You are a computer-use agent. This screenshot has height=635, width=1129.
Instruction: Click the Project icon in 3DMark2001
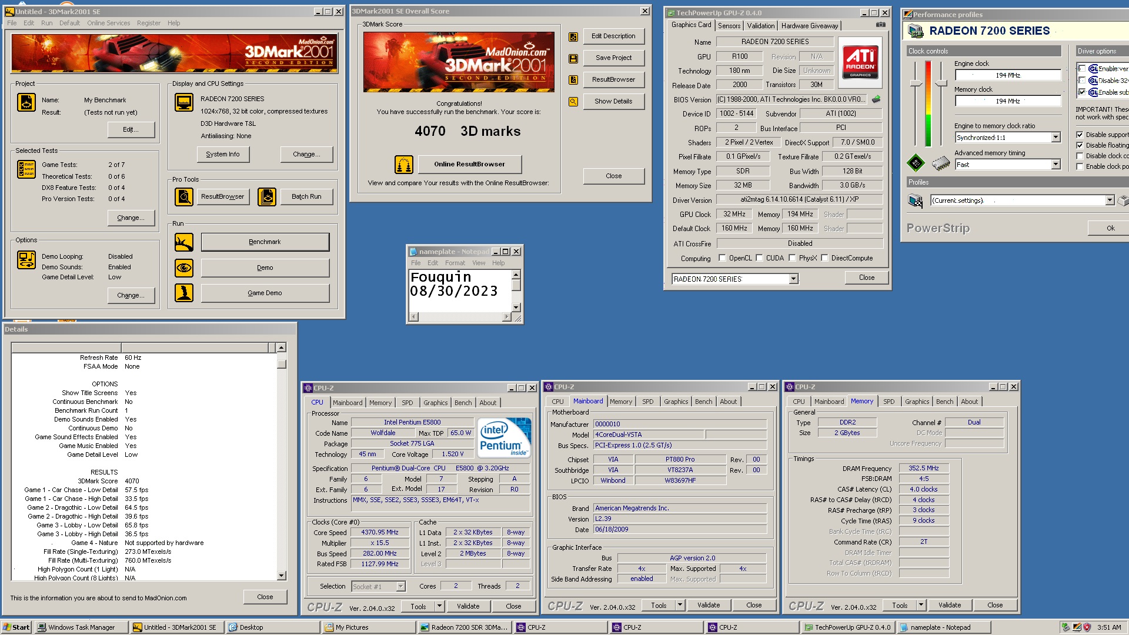[26, 102]
